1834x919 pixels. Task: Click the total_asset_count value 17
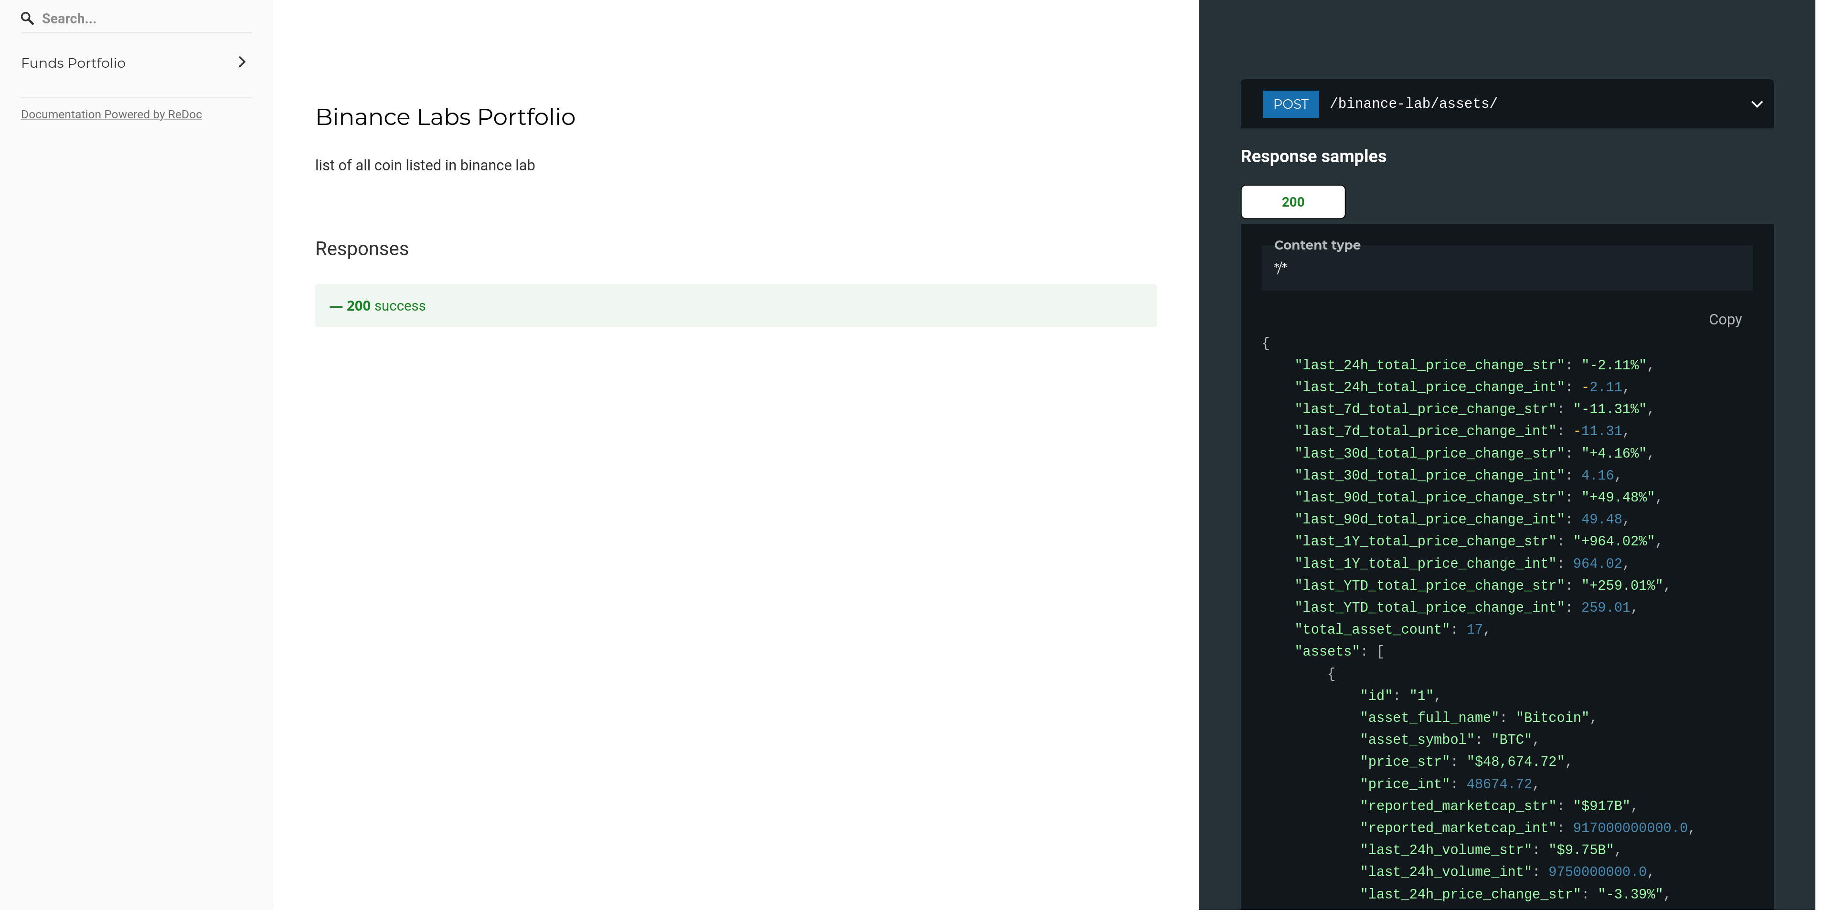point(1474,629)
